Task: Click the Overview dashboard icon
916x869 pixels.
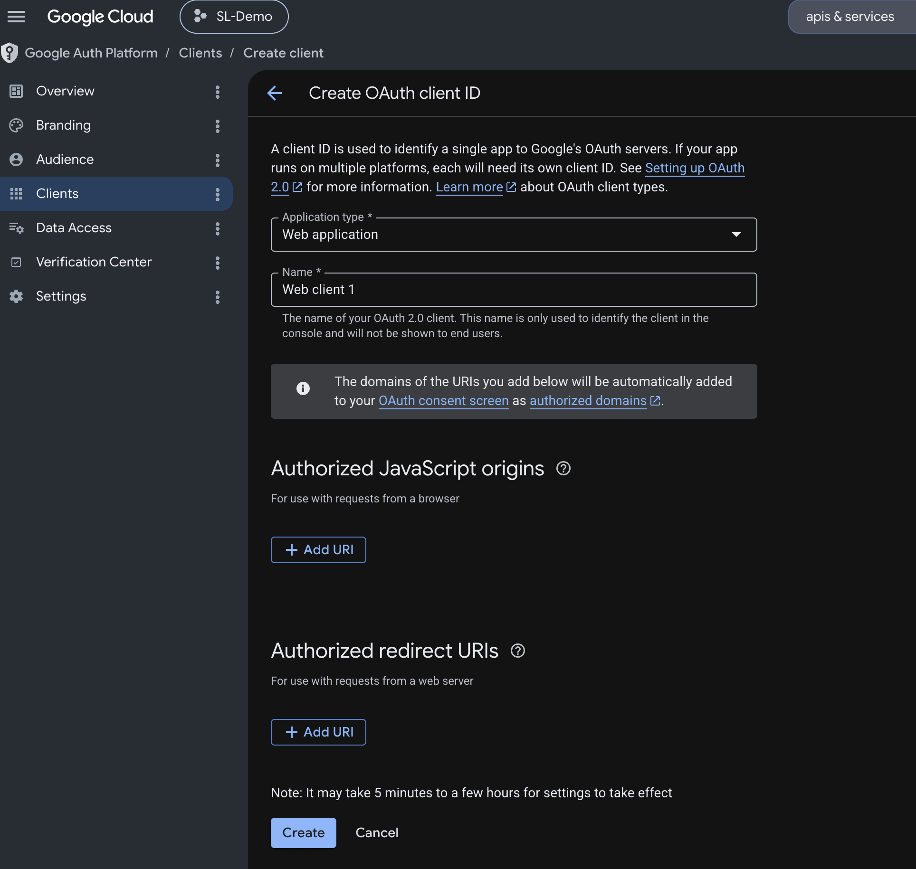Action: (x=16, y=91)
